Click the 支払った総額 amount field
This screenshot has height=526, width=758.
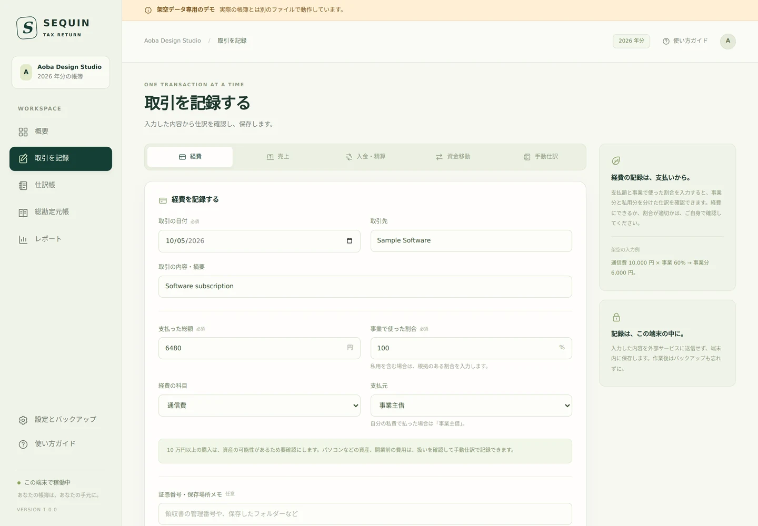[x=260, y=348]
